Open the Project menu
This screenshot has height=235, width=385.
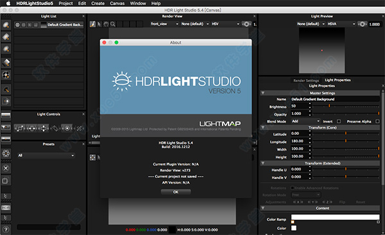[x=65, y=3]
